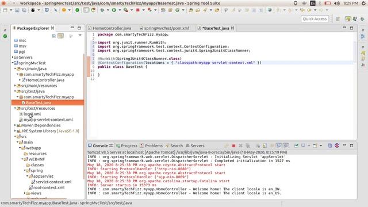Click the New file toolbar icon
This screenshot has width=368, height=207.
pos(5,10)
